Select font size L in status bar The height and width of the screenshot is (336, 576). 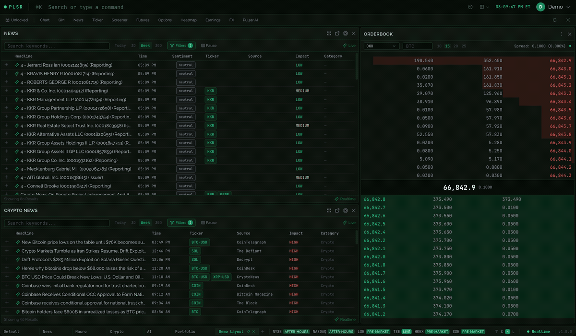513,331
